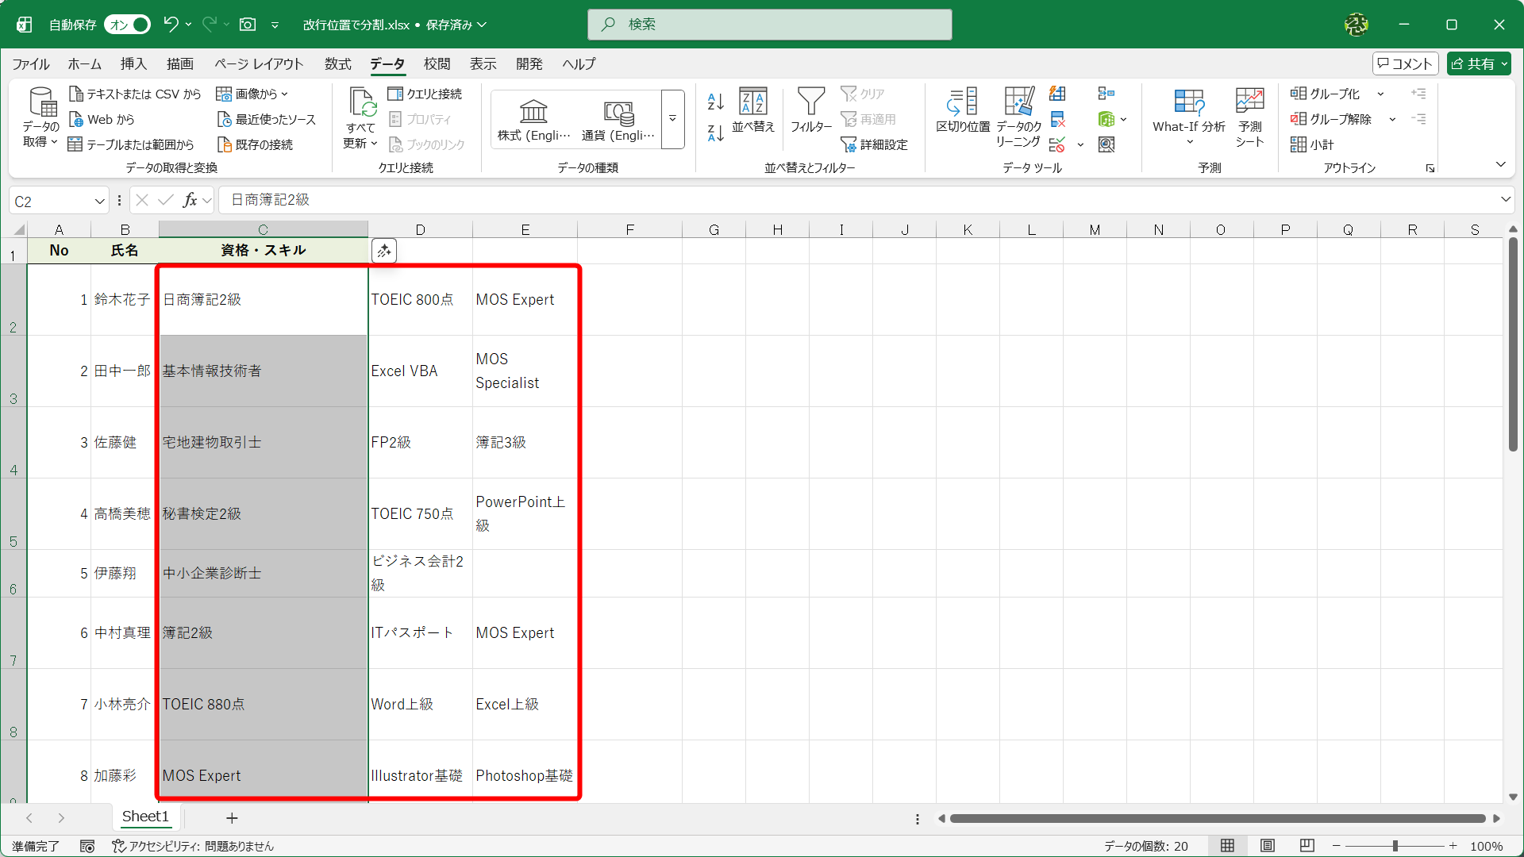1524x857 pixels.
Task: Toggle the AutoSave (自動保存) switch
Action: [127, 25]
